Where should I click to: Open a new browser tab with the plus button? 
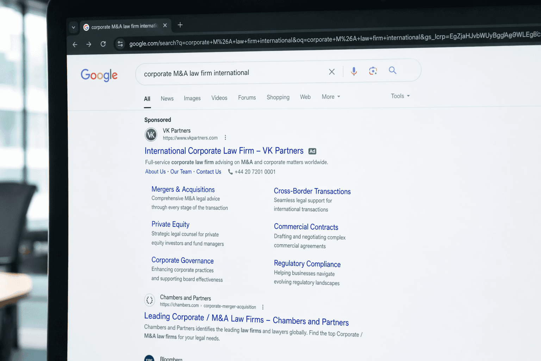[x=180, y=25]
